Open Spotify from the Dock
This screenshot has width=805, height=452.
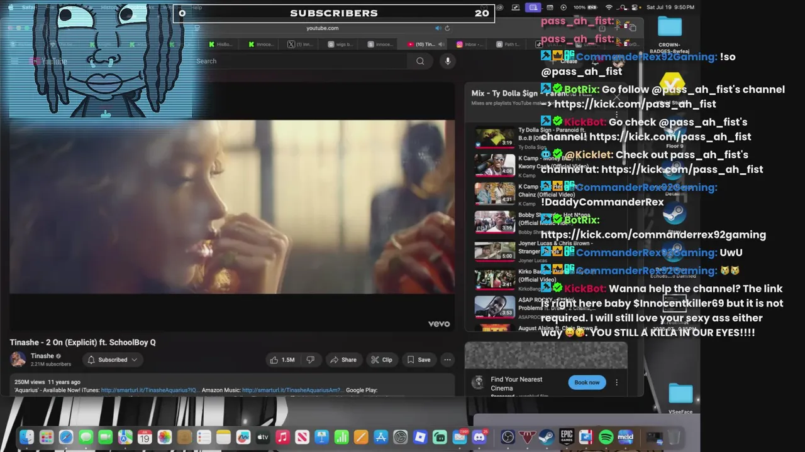click(606, 437)
